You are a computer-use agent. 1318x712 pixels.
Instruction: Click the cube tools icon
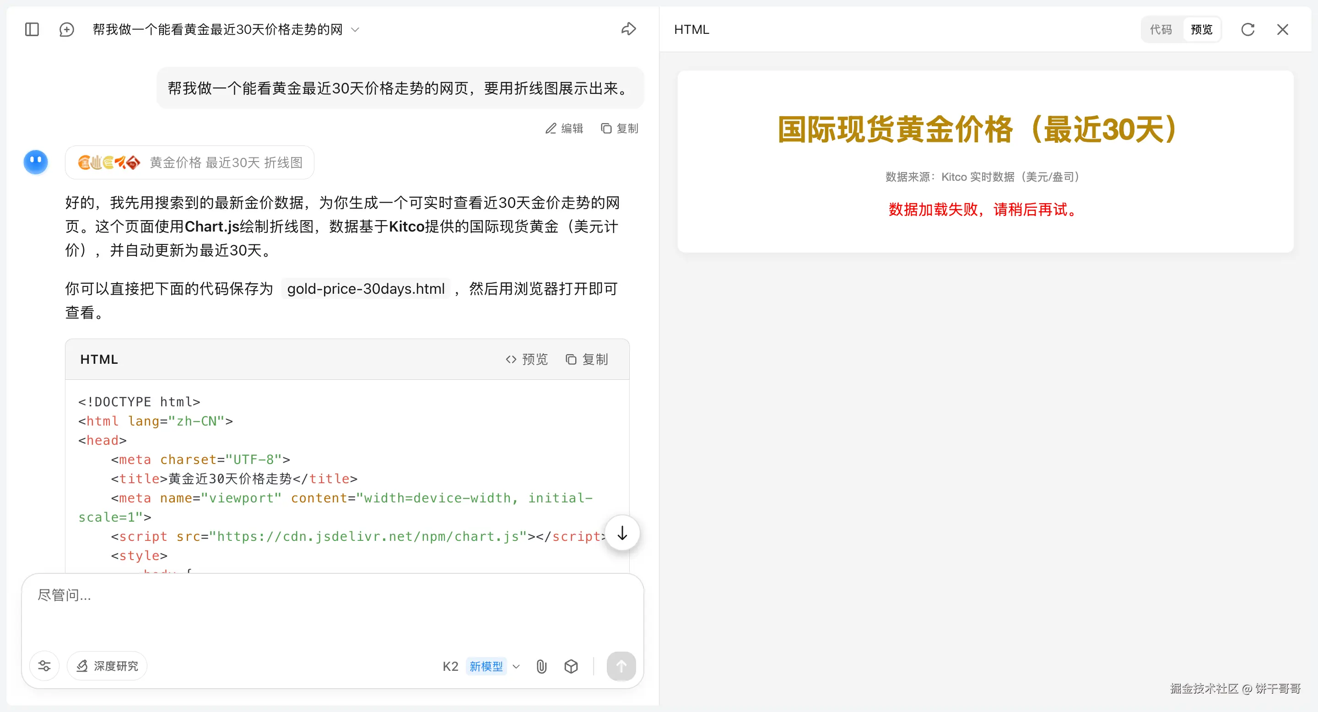coord(571,666)
